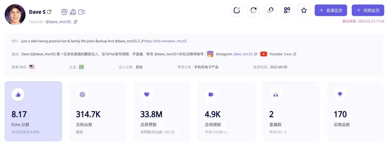Copy the TikTok ID @dave_mvc55
This screenshot has height=145, width=390.
point(75,22)
